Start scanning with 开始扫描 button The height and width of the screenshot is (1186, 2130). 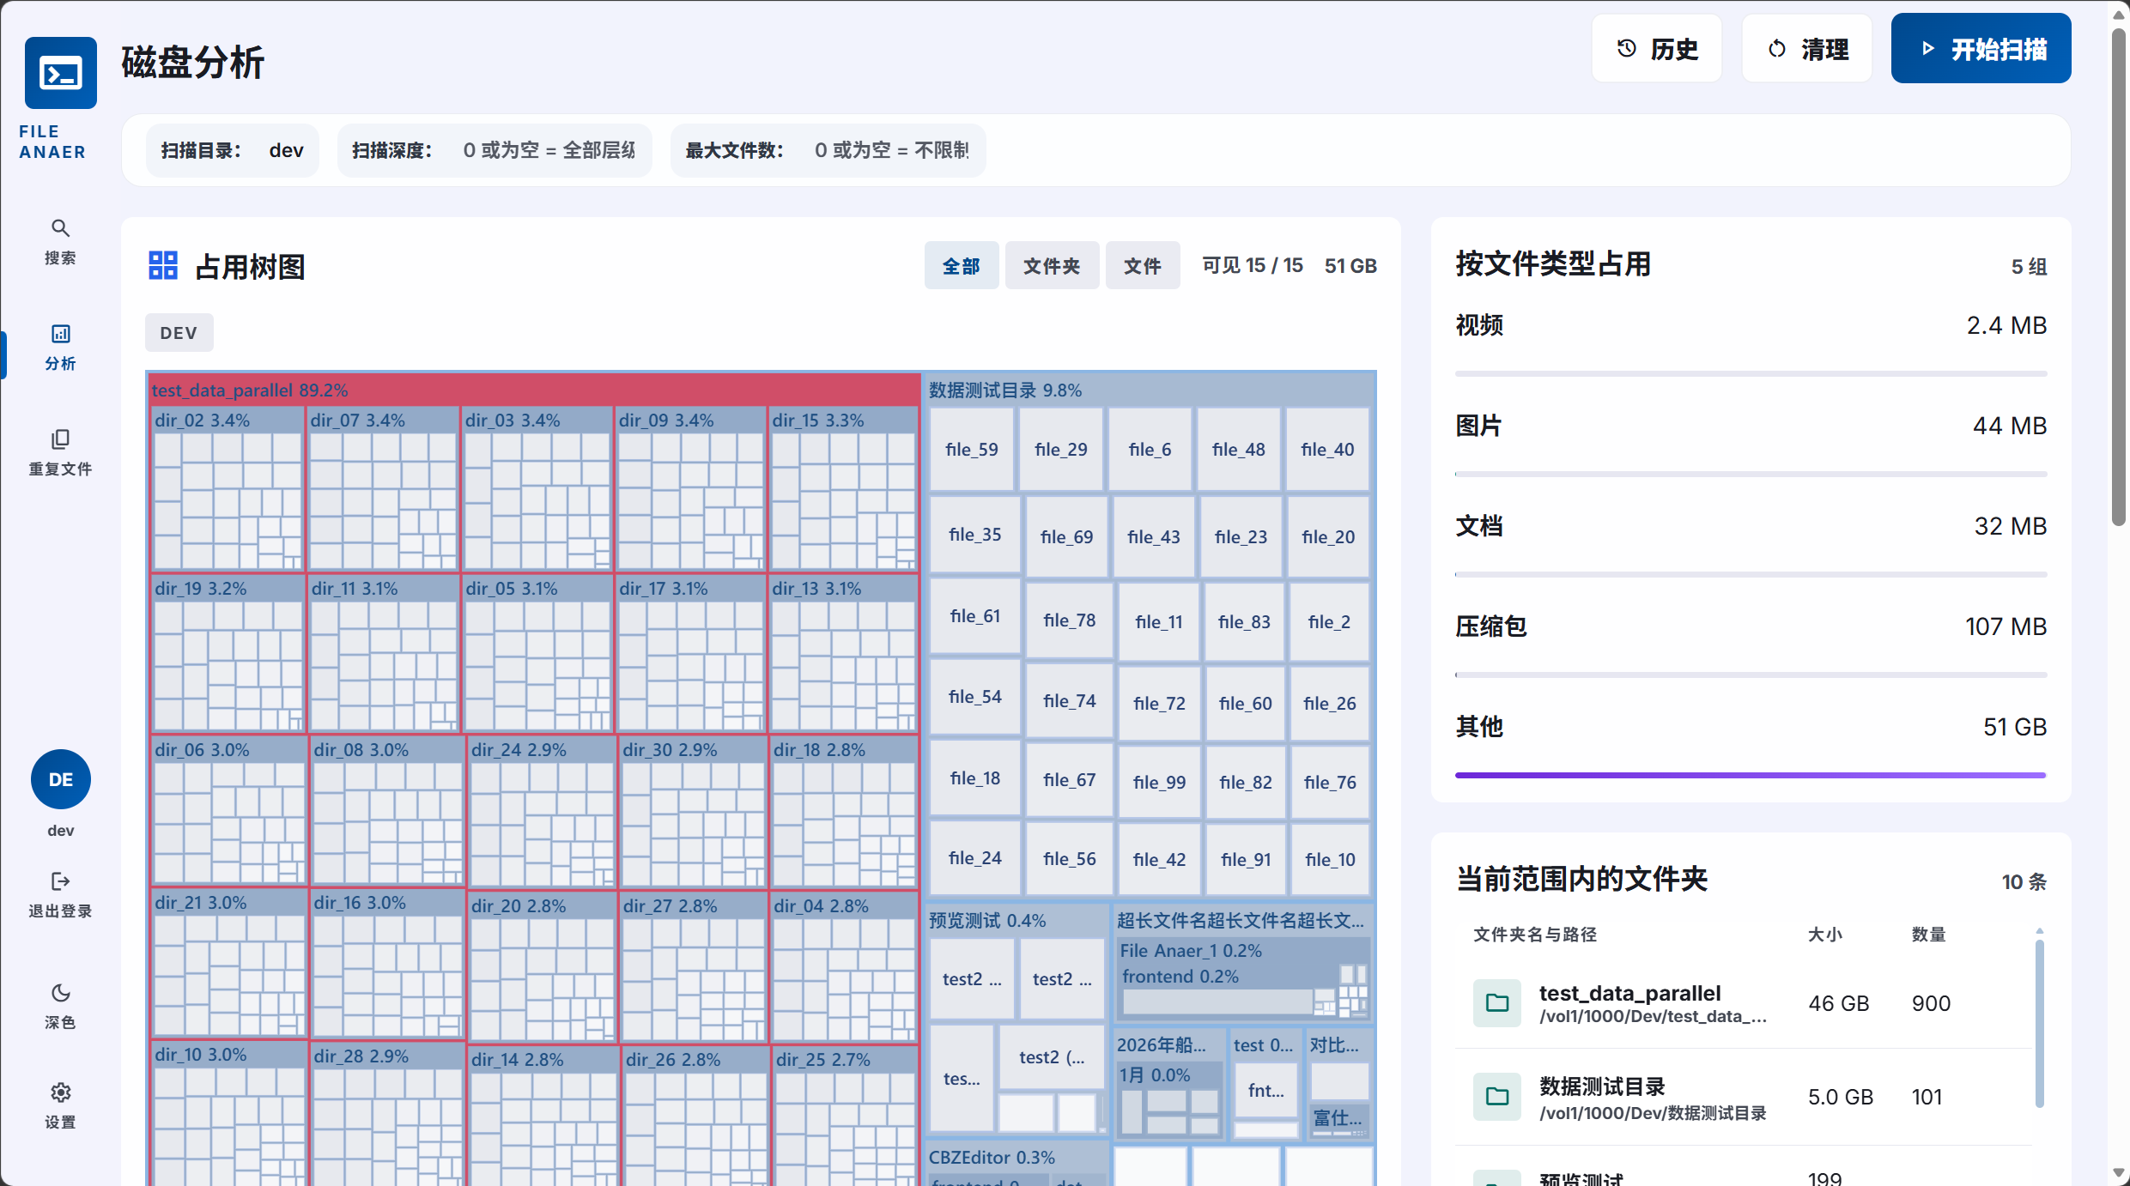click(1981, 49)
